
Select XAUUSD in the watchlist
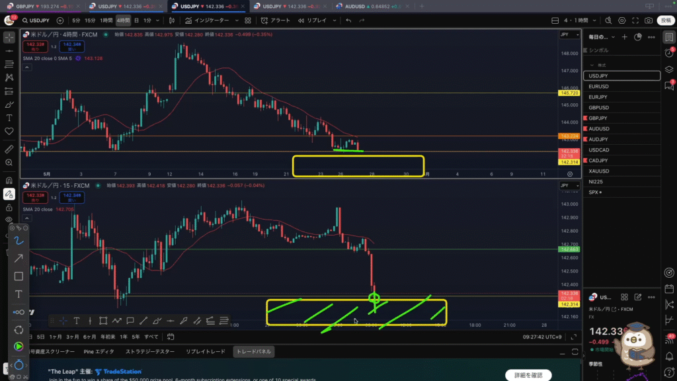pos(621,171)
